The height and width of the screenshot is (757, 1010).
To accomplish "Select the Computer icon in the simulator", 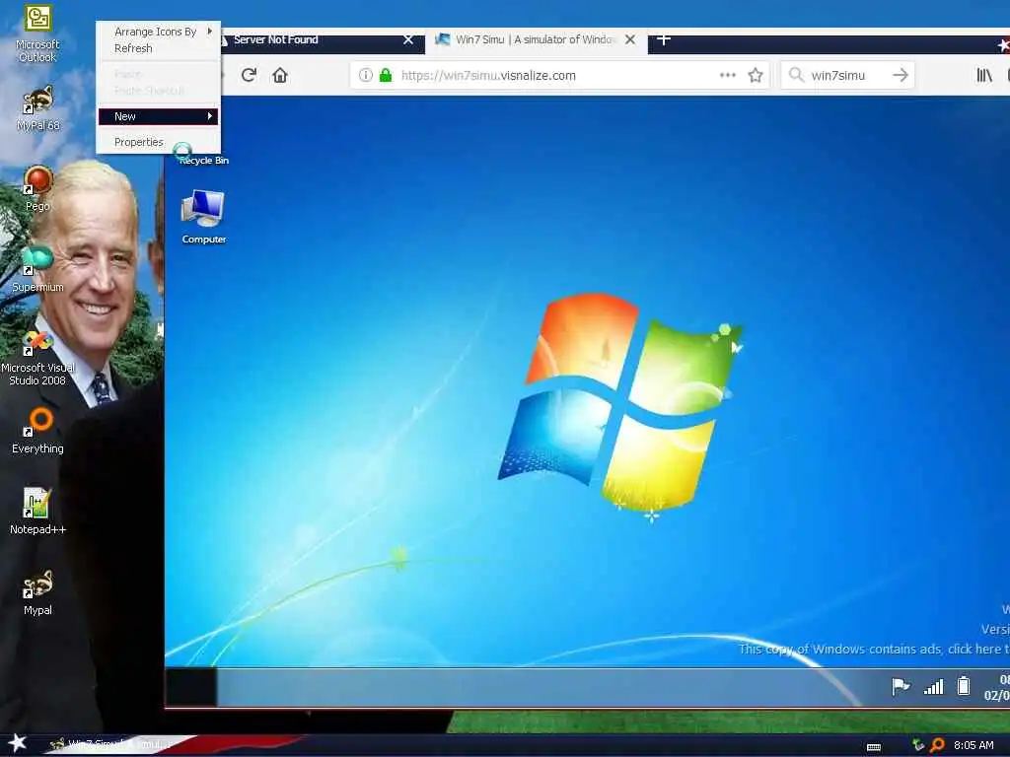I will coord(203,216).
